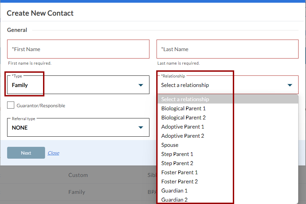
Task: Open the Type dropdown showing Family
Action: point(78,85)
